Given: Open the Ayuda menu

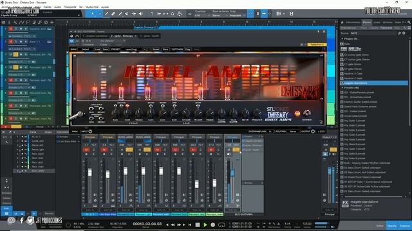Looking at the screenshot, I should coord(105,7).
